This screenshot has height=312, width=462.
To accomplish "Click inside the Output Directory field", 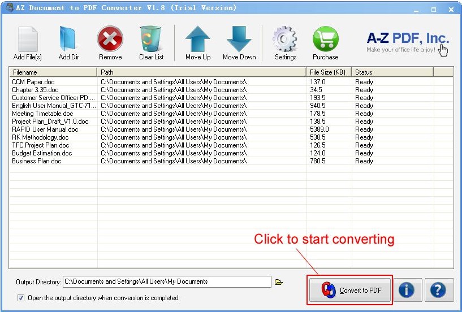I will click(x=167, y=281).
